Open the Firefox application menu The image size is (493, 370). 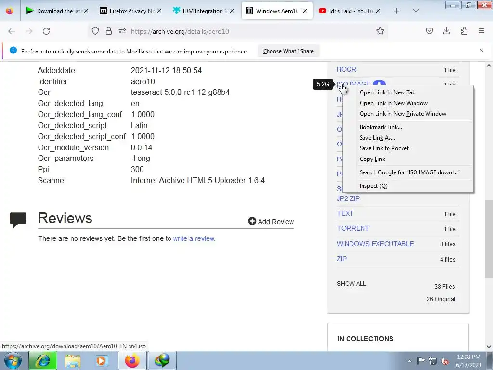481,31
